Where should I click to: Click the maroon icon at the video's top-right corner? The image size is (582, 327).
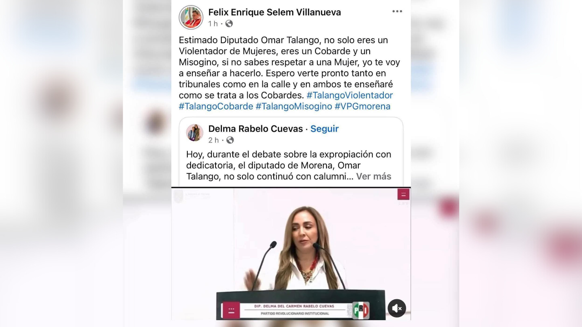403,194
